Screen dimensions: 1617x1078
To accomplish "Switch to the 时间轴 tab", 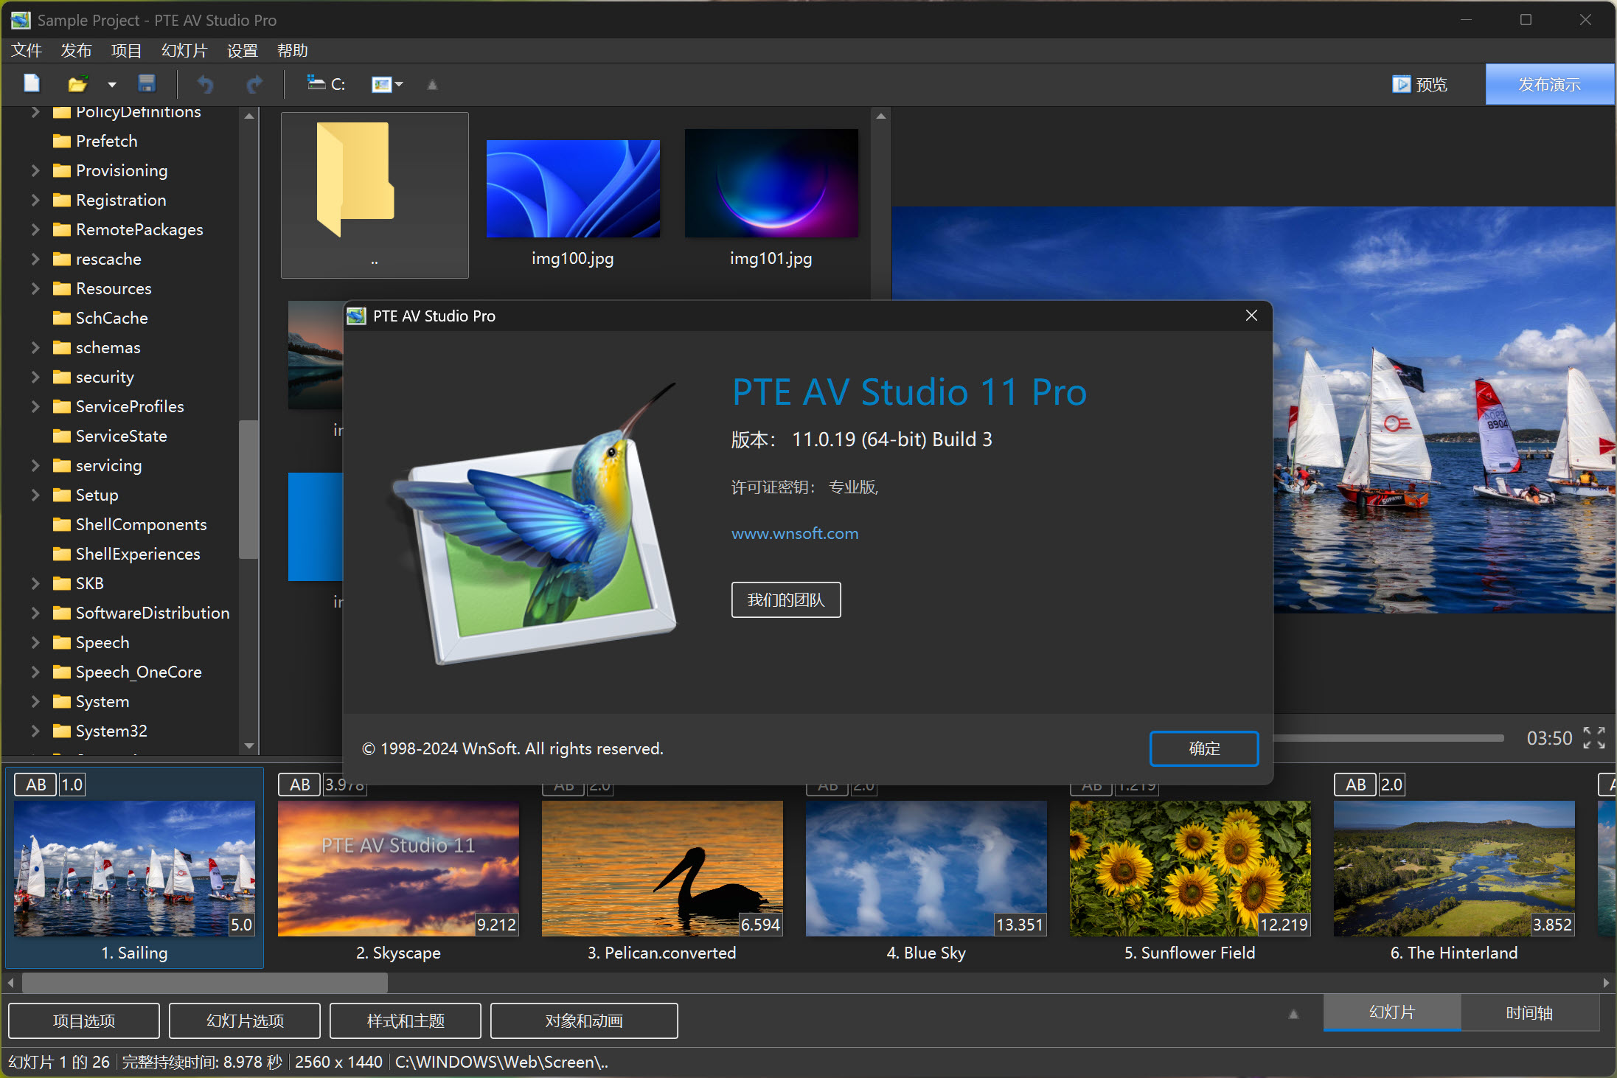I will (1529, 1012).
